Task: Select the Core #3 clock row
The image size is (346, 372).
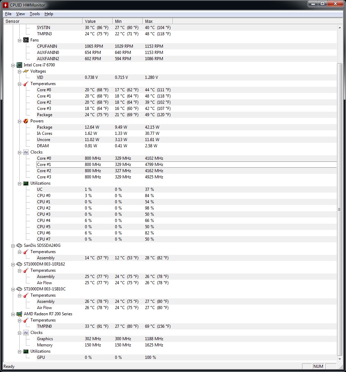Action: click(x=44, y=177)
